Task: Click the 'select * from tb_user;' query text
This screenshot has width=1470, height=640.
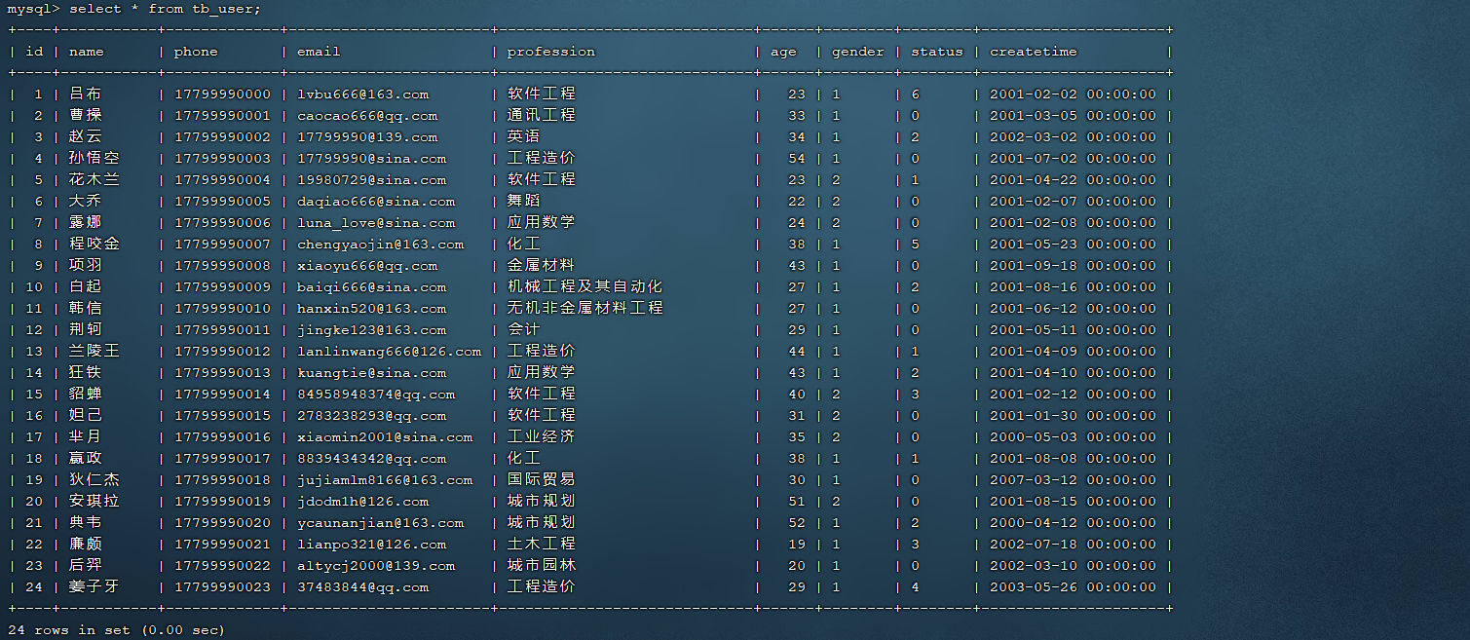Action: (165, 9)
